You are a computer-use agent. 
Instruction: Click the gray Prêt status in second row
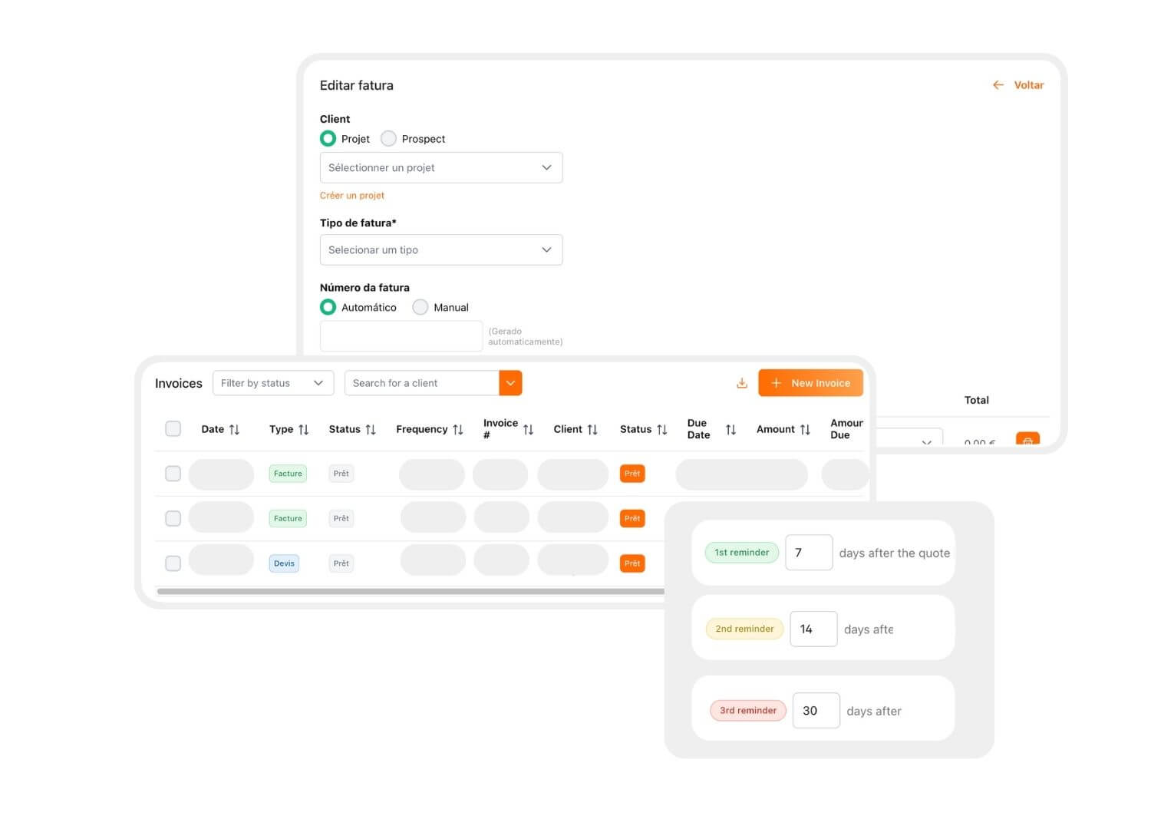tap(341, 518)
